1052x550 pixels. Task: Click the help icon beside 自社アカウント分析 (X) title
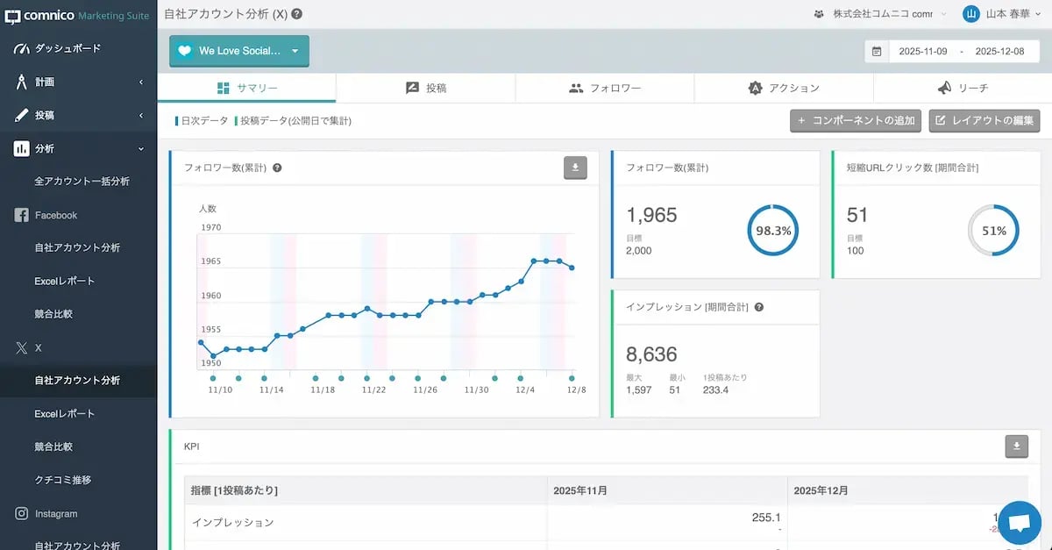click(297, 14)
